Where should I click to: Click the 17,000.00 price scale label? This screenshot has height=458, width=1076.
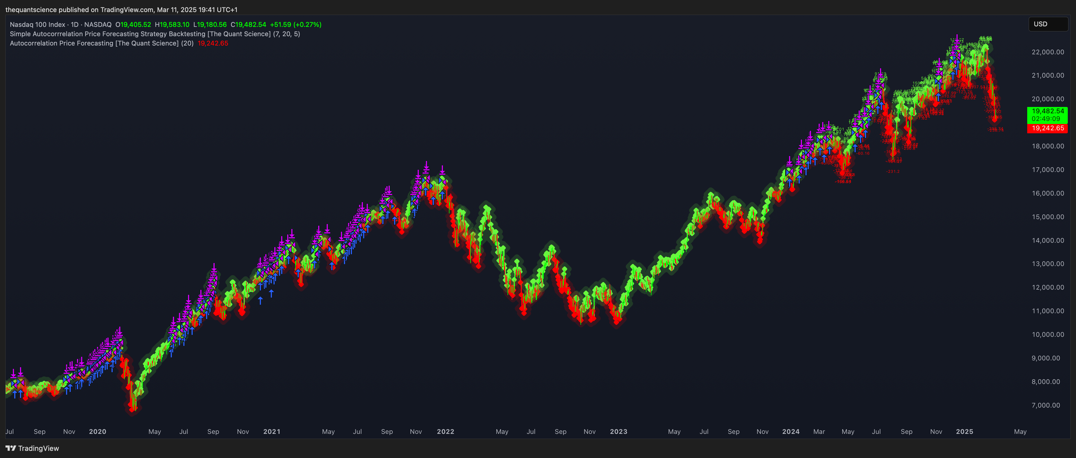tap(1047, 170)
